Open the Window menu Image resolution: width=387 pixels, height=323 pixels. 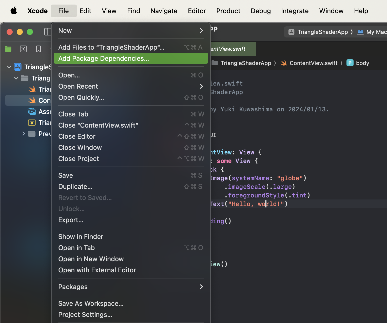point(331,11)
